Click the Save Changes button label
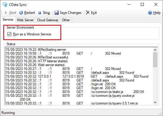163x116 pixels. [70, 13]
